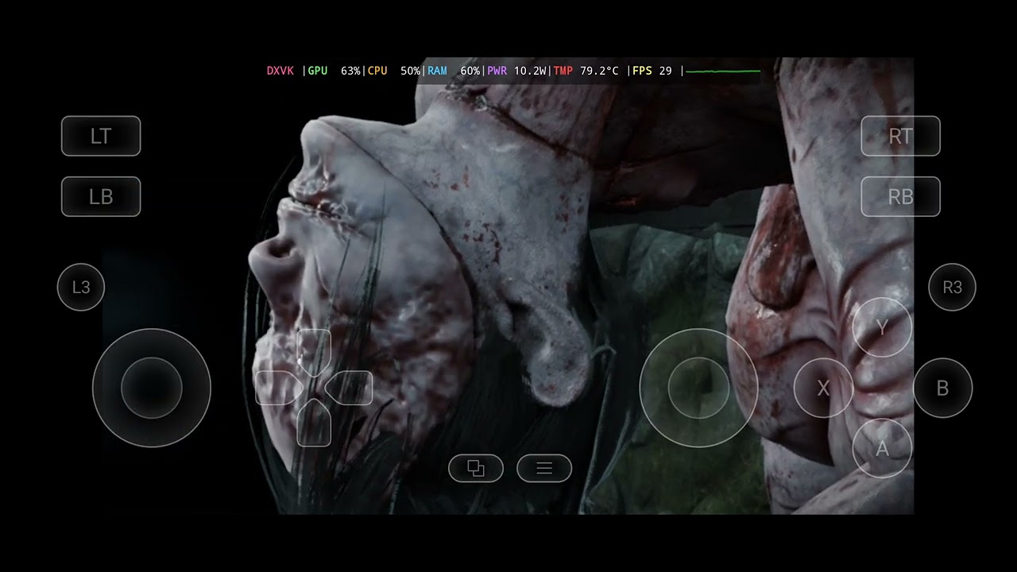This screenshot has height=572, width=1017.
Task: Tap the A face button
Action: (882, 448)
